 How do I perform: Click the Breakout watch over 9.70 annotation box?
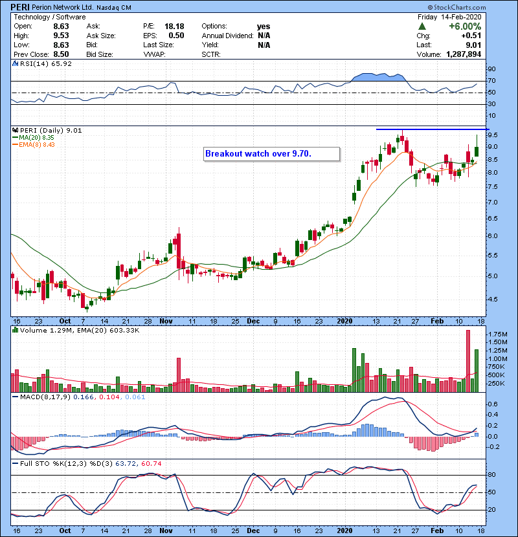pyautogui.click(x=271, y=154)
